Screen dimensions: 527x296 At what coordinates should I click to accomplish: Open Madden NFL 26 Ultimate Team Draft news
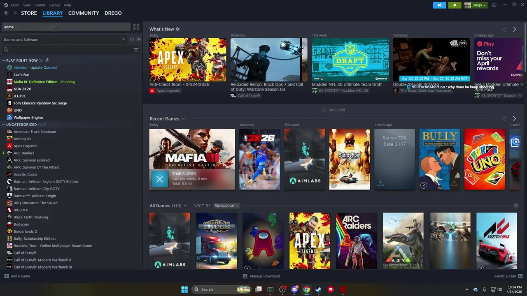pyautogui.click(x=350, y=60)
